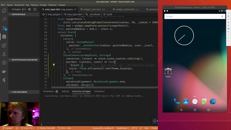The height and width of the screenshot is (130, 231).
Task: Click Flutter (minsk8) debug launch in status bar
Action: (x=46, y=128)
